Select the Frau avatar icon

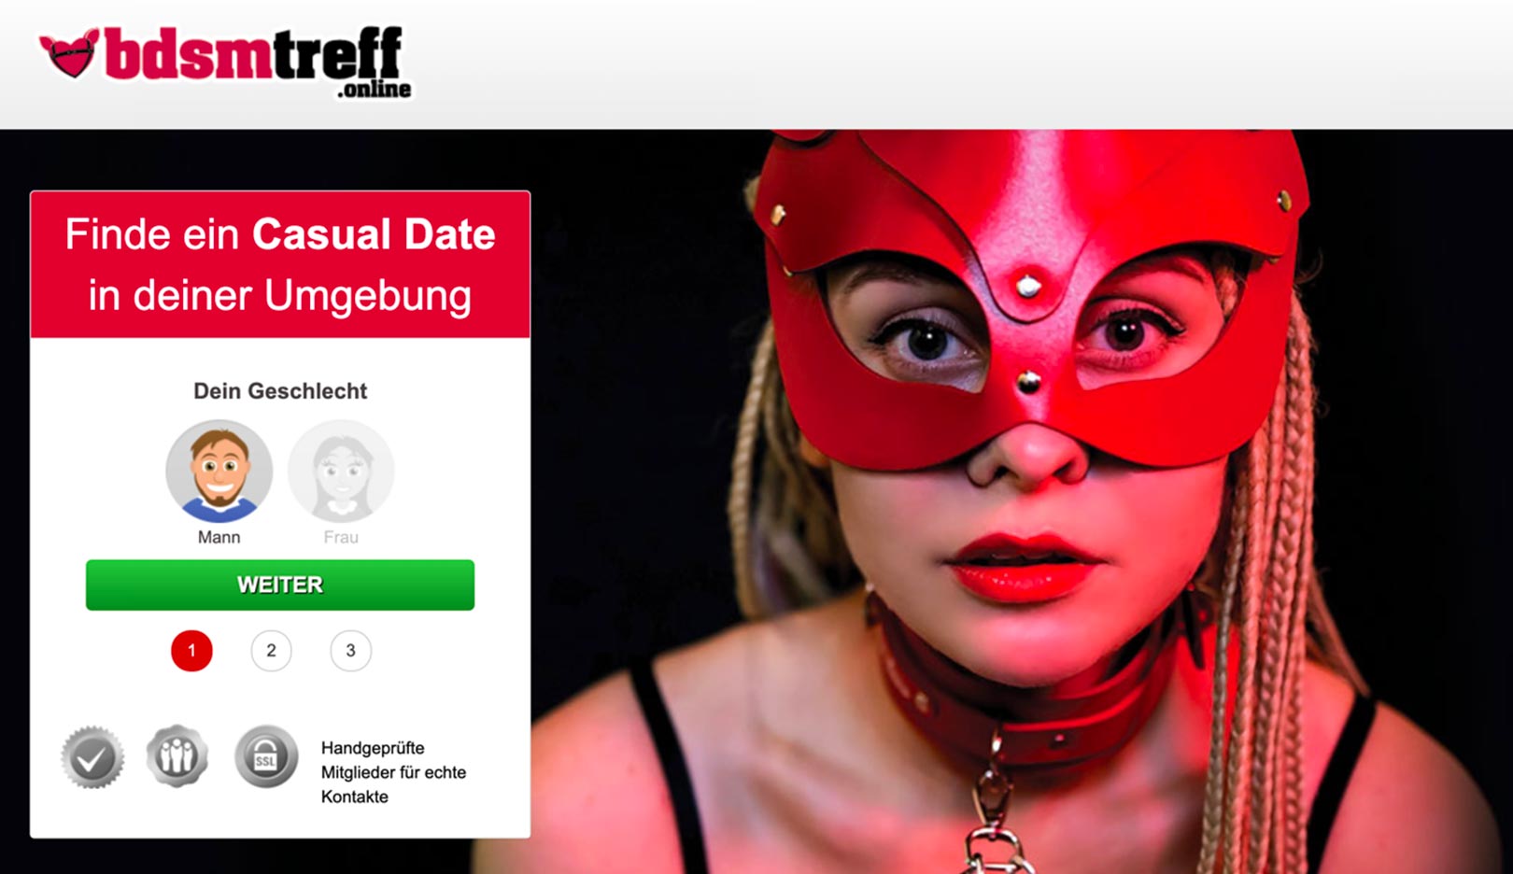[x=341, y=471]
